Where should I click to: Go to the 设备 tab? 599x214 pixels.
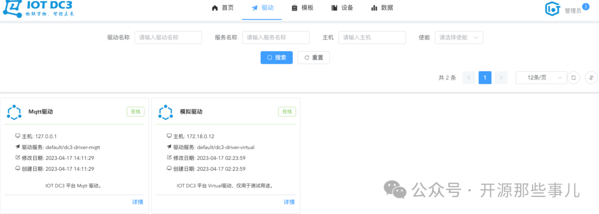(x=342, y=8)
